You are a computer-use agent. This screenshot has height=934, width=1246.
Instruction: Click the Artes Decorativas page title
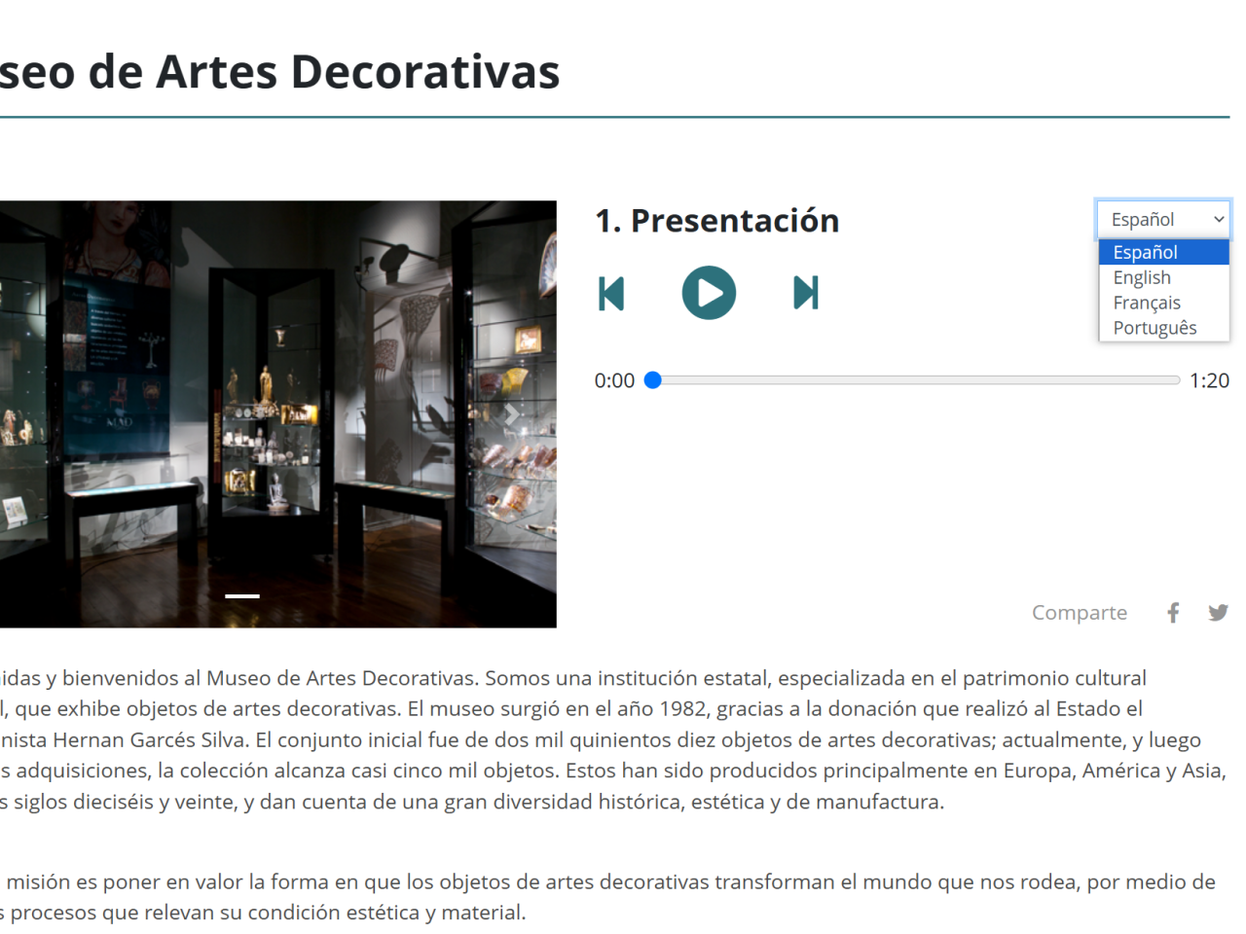click(280, 72)
